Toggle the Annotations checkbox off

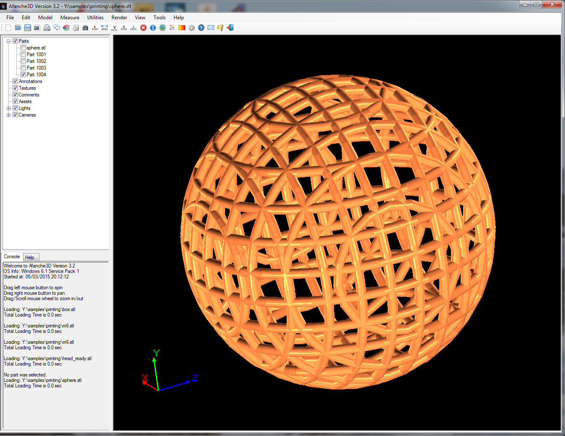point(16,81)
